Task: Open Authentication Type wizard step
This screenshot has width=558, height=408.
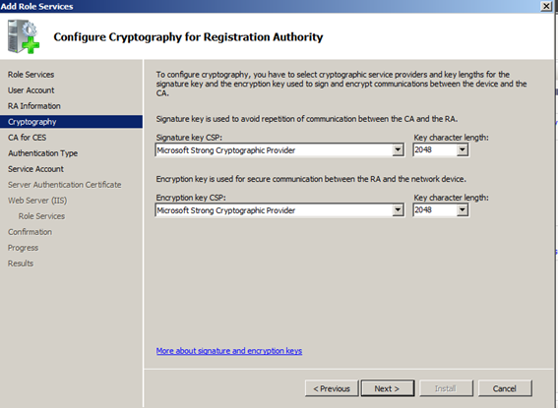Action: 42,153
